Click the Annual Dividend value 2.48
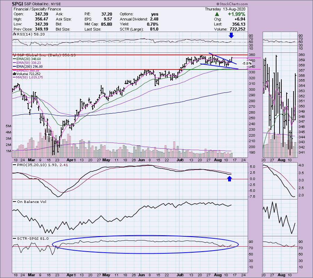This screenshot has height=278, width=313. 154,19
